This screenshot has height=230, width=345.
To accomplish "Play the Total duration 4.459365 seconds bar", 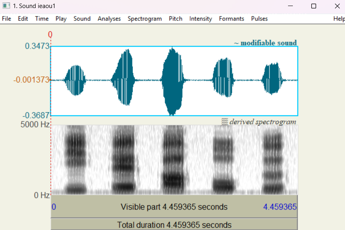I will point(174,224).
